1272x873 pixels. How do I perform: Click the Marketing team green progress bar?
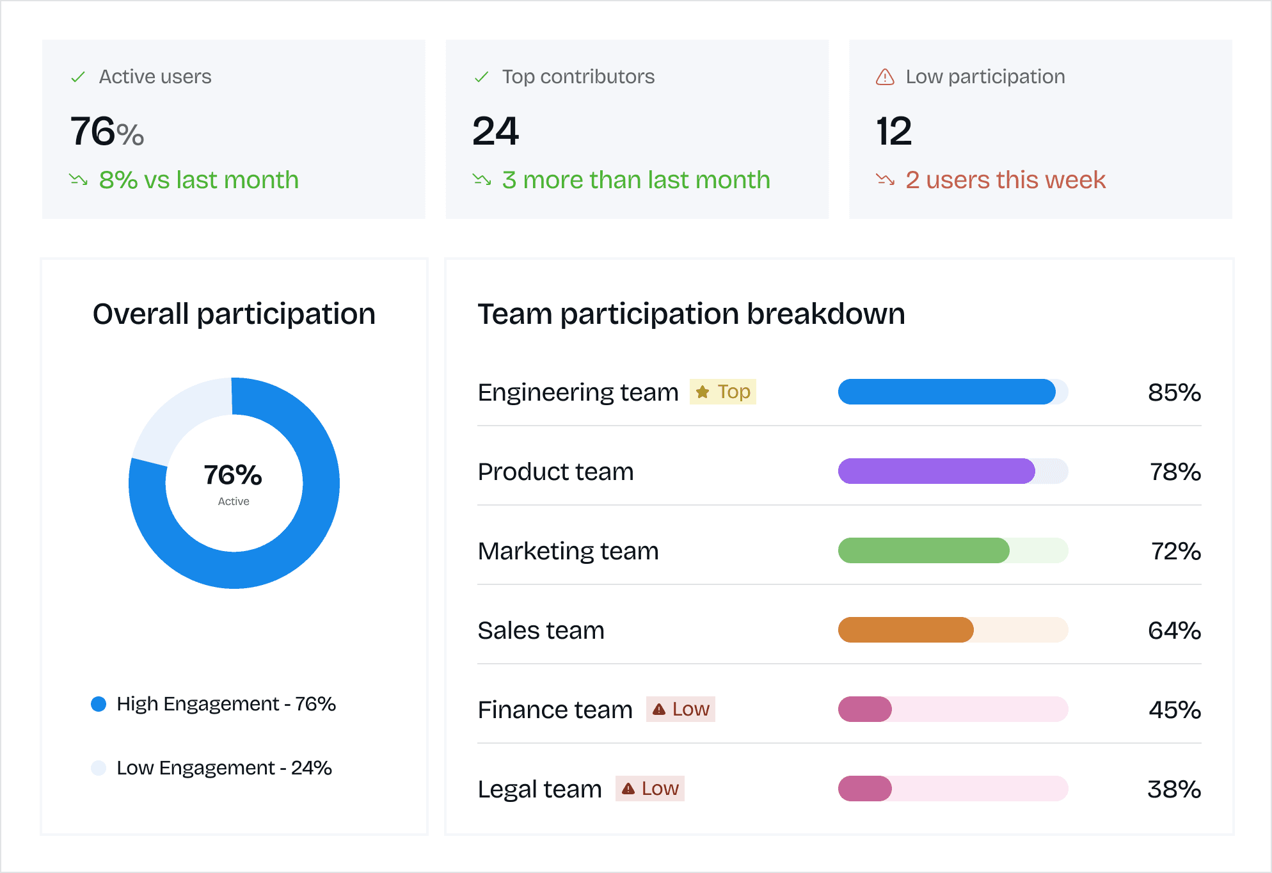click(923, 550)
